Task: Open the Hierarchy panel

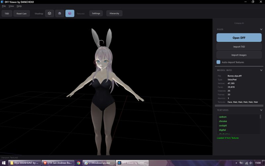Action: coord(114,13)
